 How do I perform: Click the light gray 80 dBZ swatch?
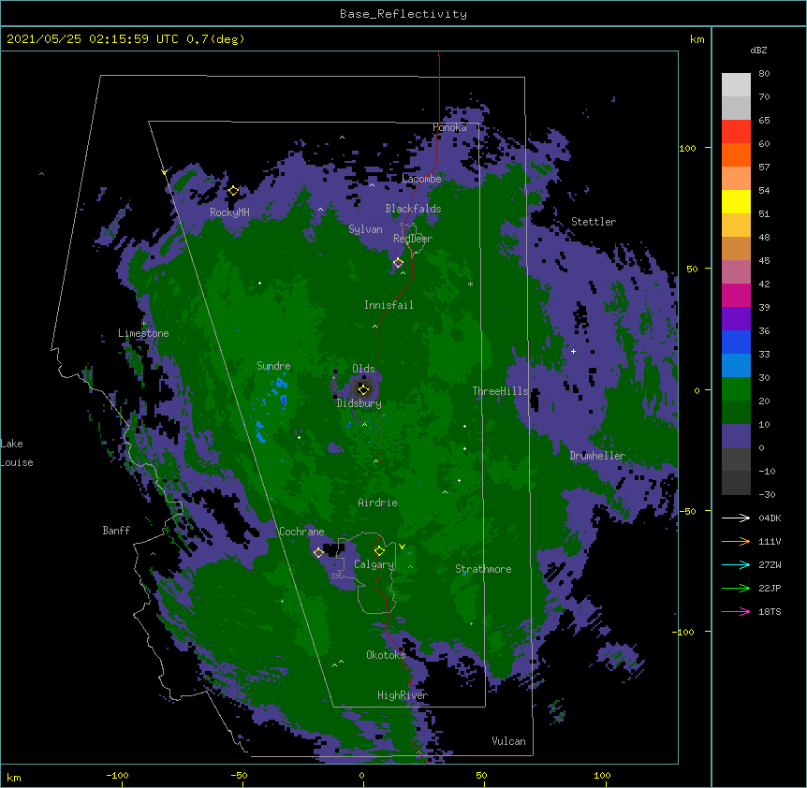(736, 85)
